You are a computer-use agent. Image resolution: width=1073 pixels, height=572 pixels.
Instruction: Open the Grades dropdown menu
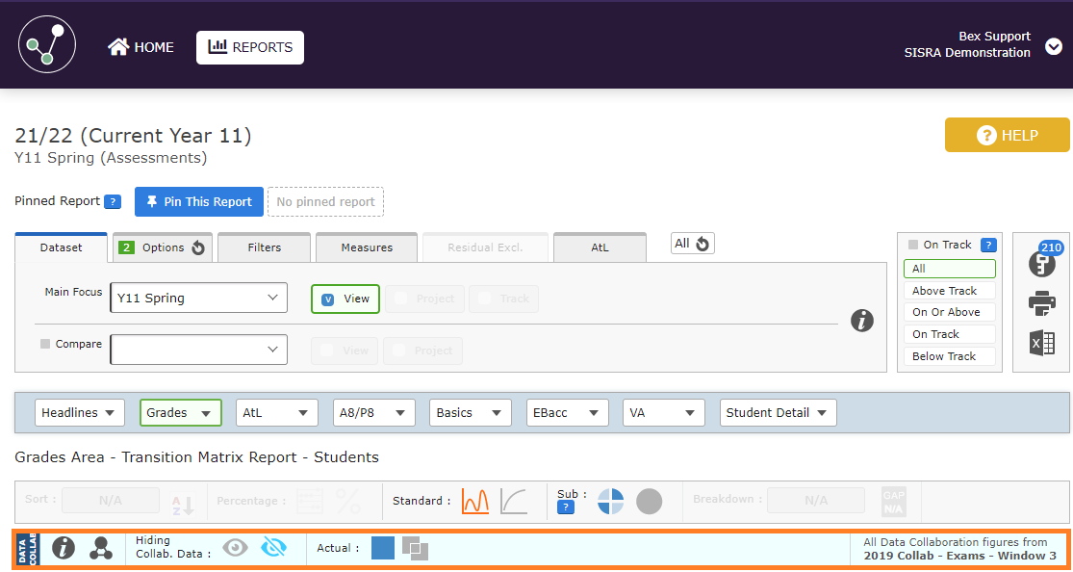pyautogui.click(x=180, y=413)
